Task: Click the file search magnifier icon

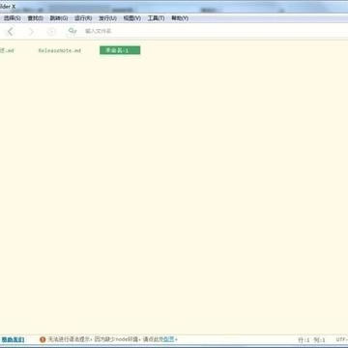Action: [x=72, y=31]
